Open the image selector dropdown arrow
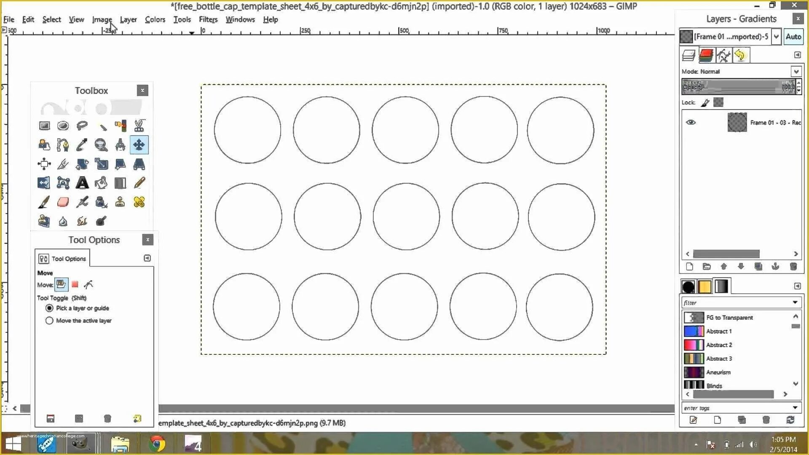Viewport: 809px width, 455px height. point(776,37)
